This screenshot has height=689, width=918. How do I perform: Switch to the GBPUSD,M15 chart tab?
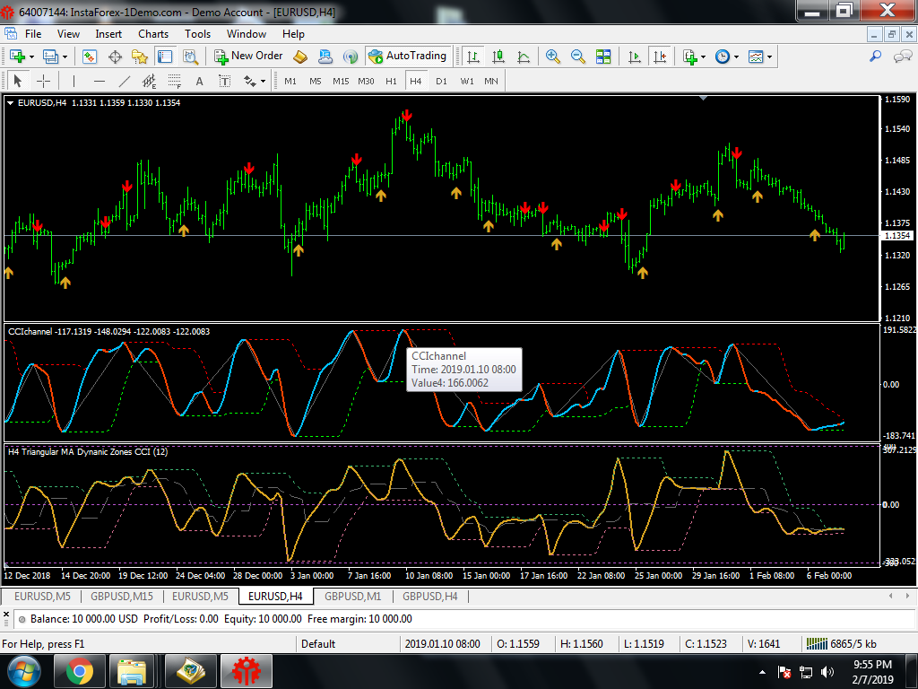121,596
